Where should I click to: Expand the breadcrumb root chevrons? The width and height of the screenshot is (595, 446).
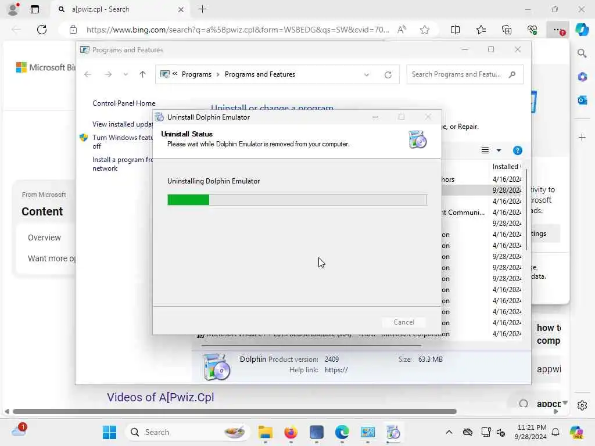pos(175,74)
